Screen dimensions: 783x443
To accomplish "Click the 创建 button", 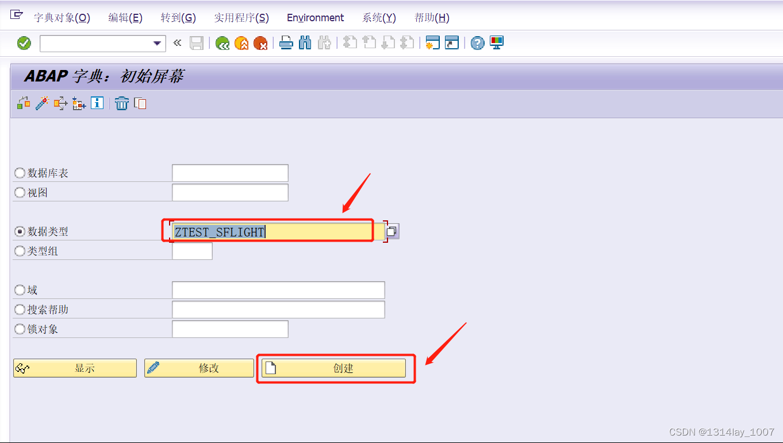I will click(x=333, y=368).
